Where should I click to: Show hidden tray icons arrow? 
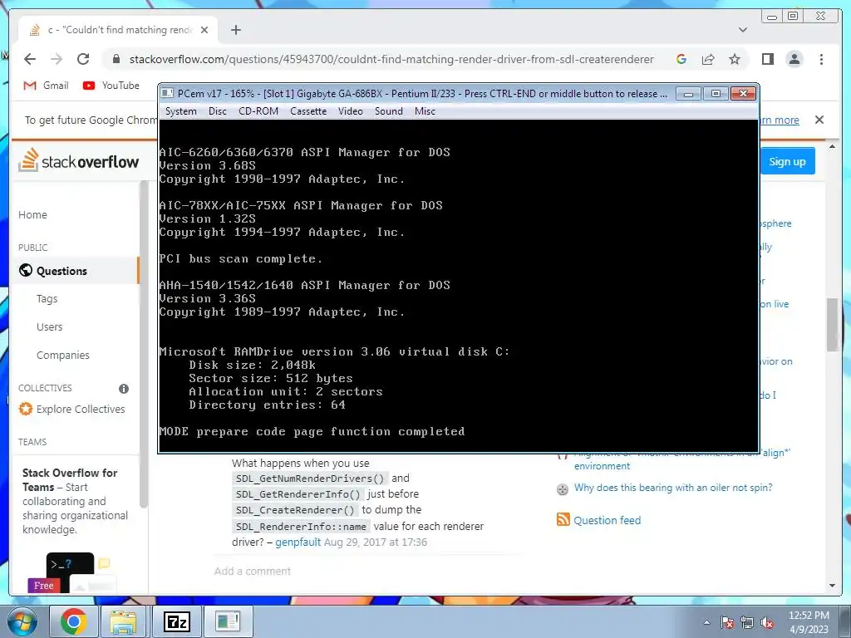(706, 622)
